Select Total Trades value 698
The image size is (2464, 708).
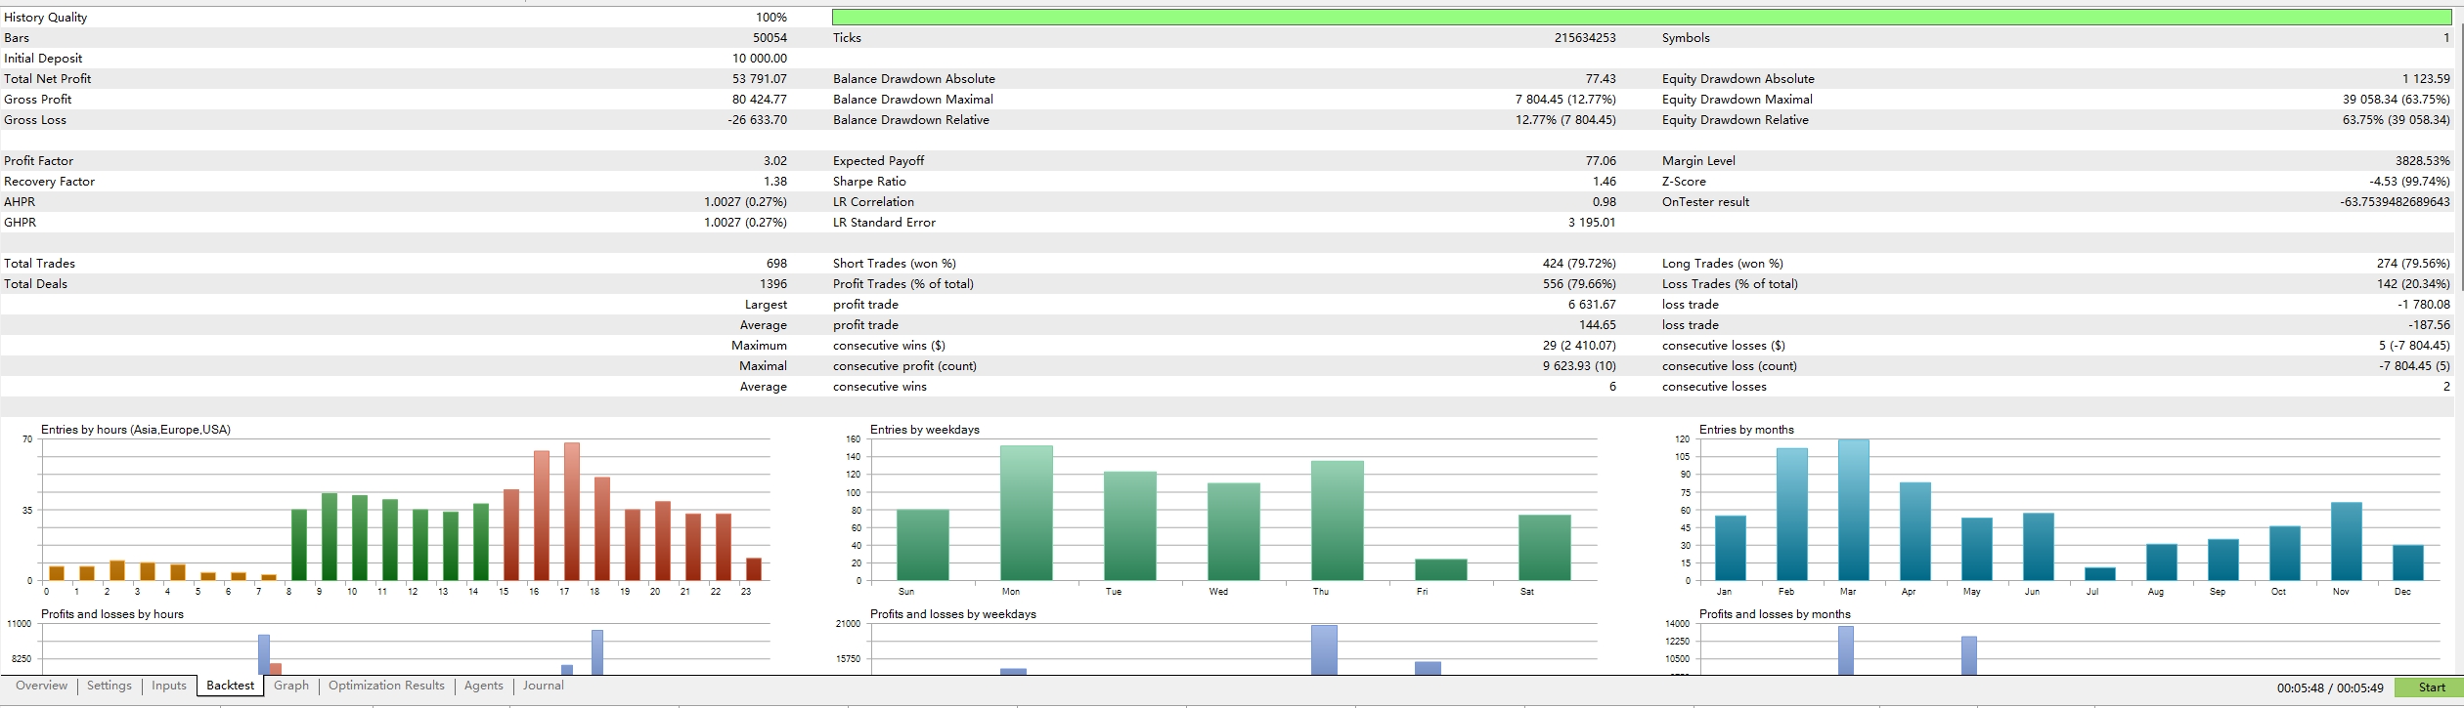click(776, 264)
